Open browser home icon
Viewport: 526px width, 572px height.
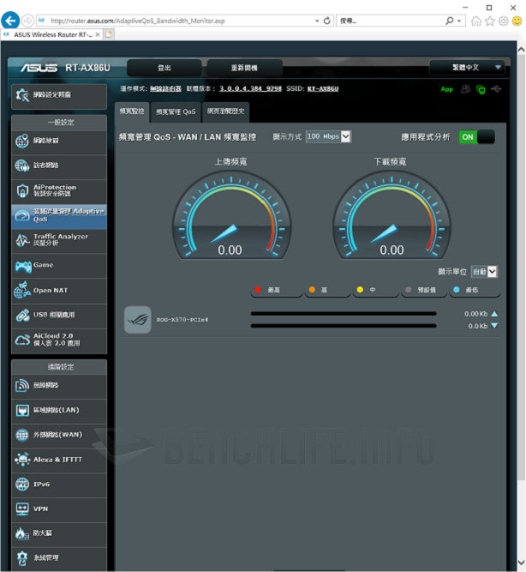[476, 21]
